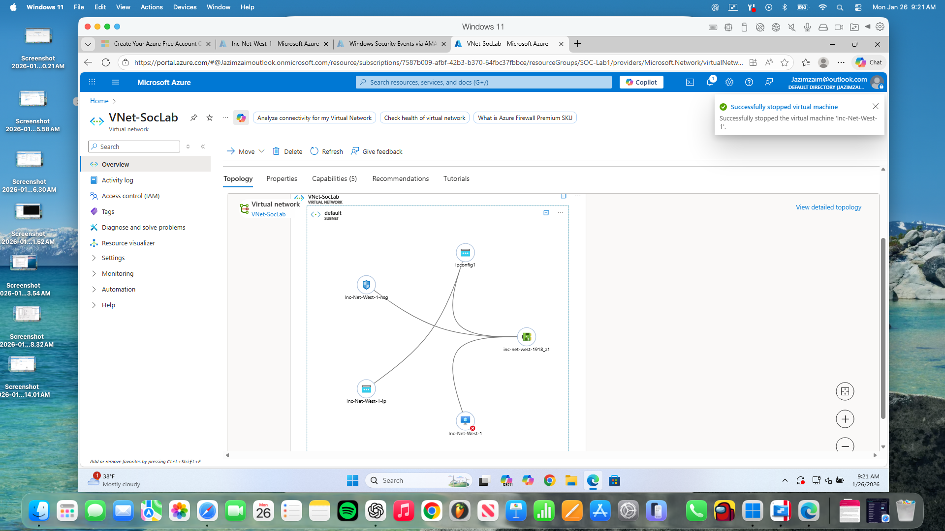Select the inc-net-west-1918_z1 network interface node
Viewport: 945px width, 531px height.
click(x=526, y=337)
